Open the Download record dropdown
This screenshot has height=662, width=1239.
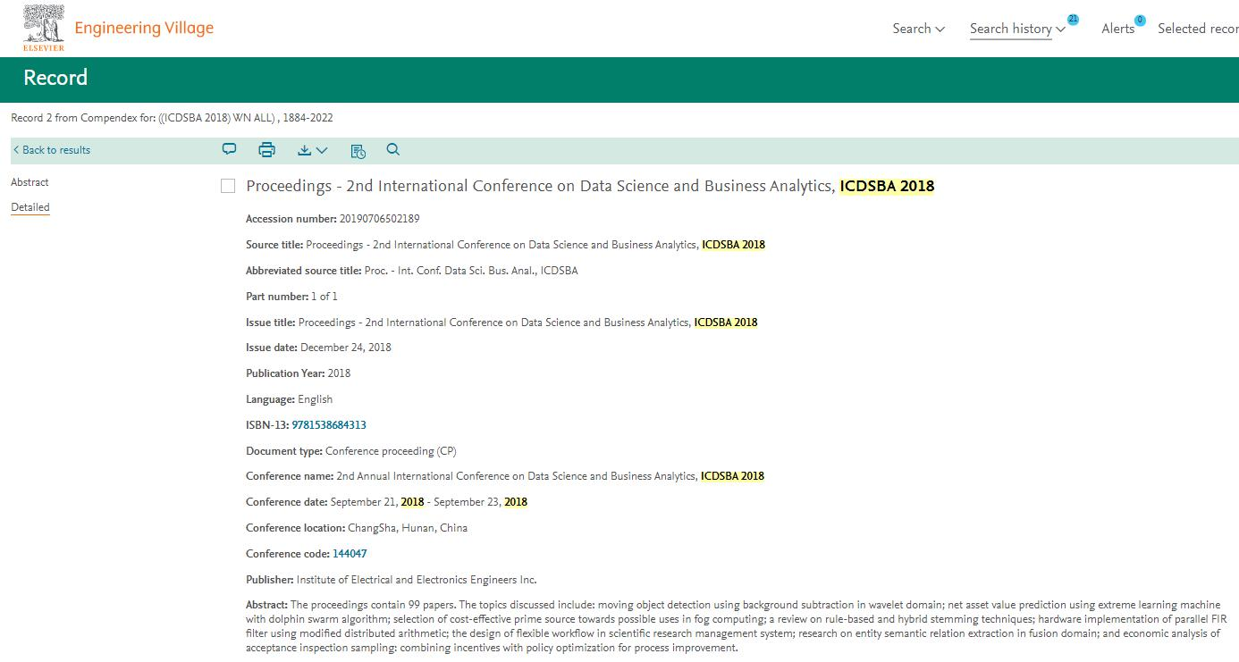click(x=312, y=150)
